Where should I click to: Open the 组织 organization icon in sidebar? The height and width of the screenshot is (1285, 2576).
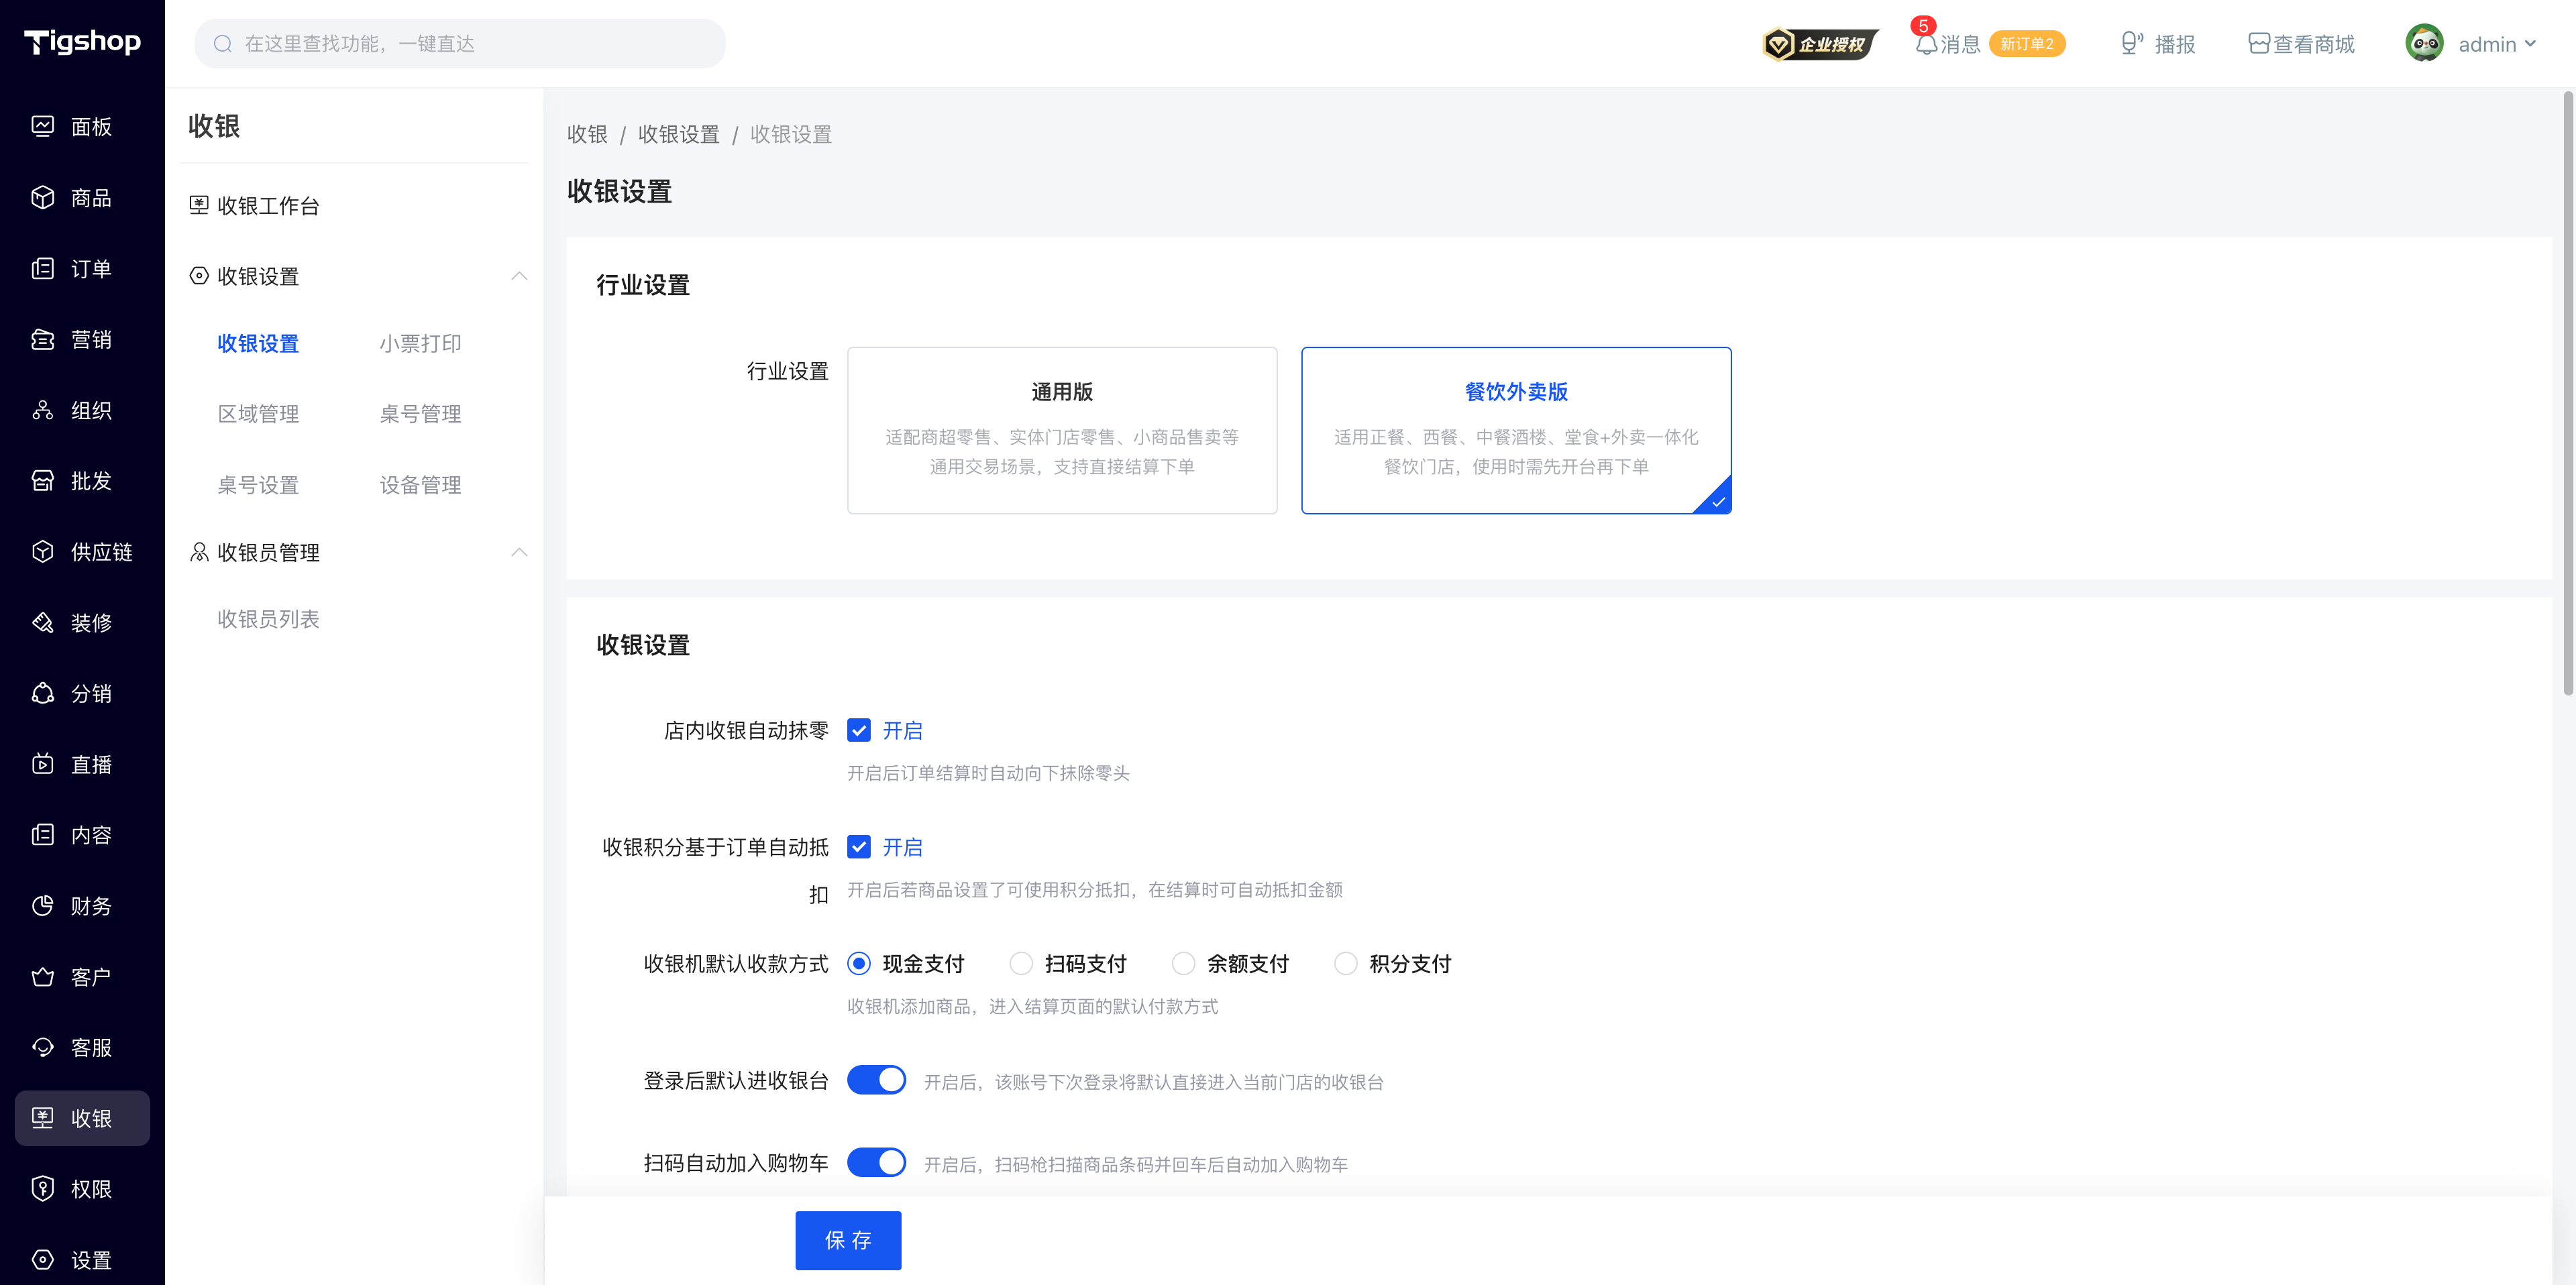click(x=42, y=410)
